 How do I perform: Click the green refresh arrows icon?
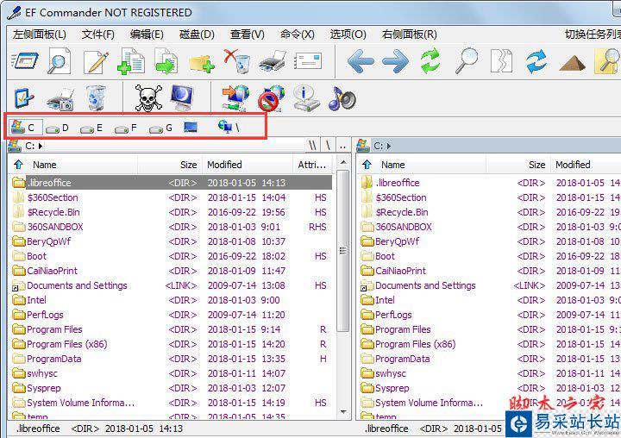(430, 61)
